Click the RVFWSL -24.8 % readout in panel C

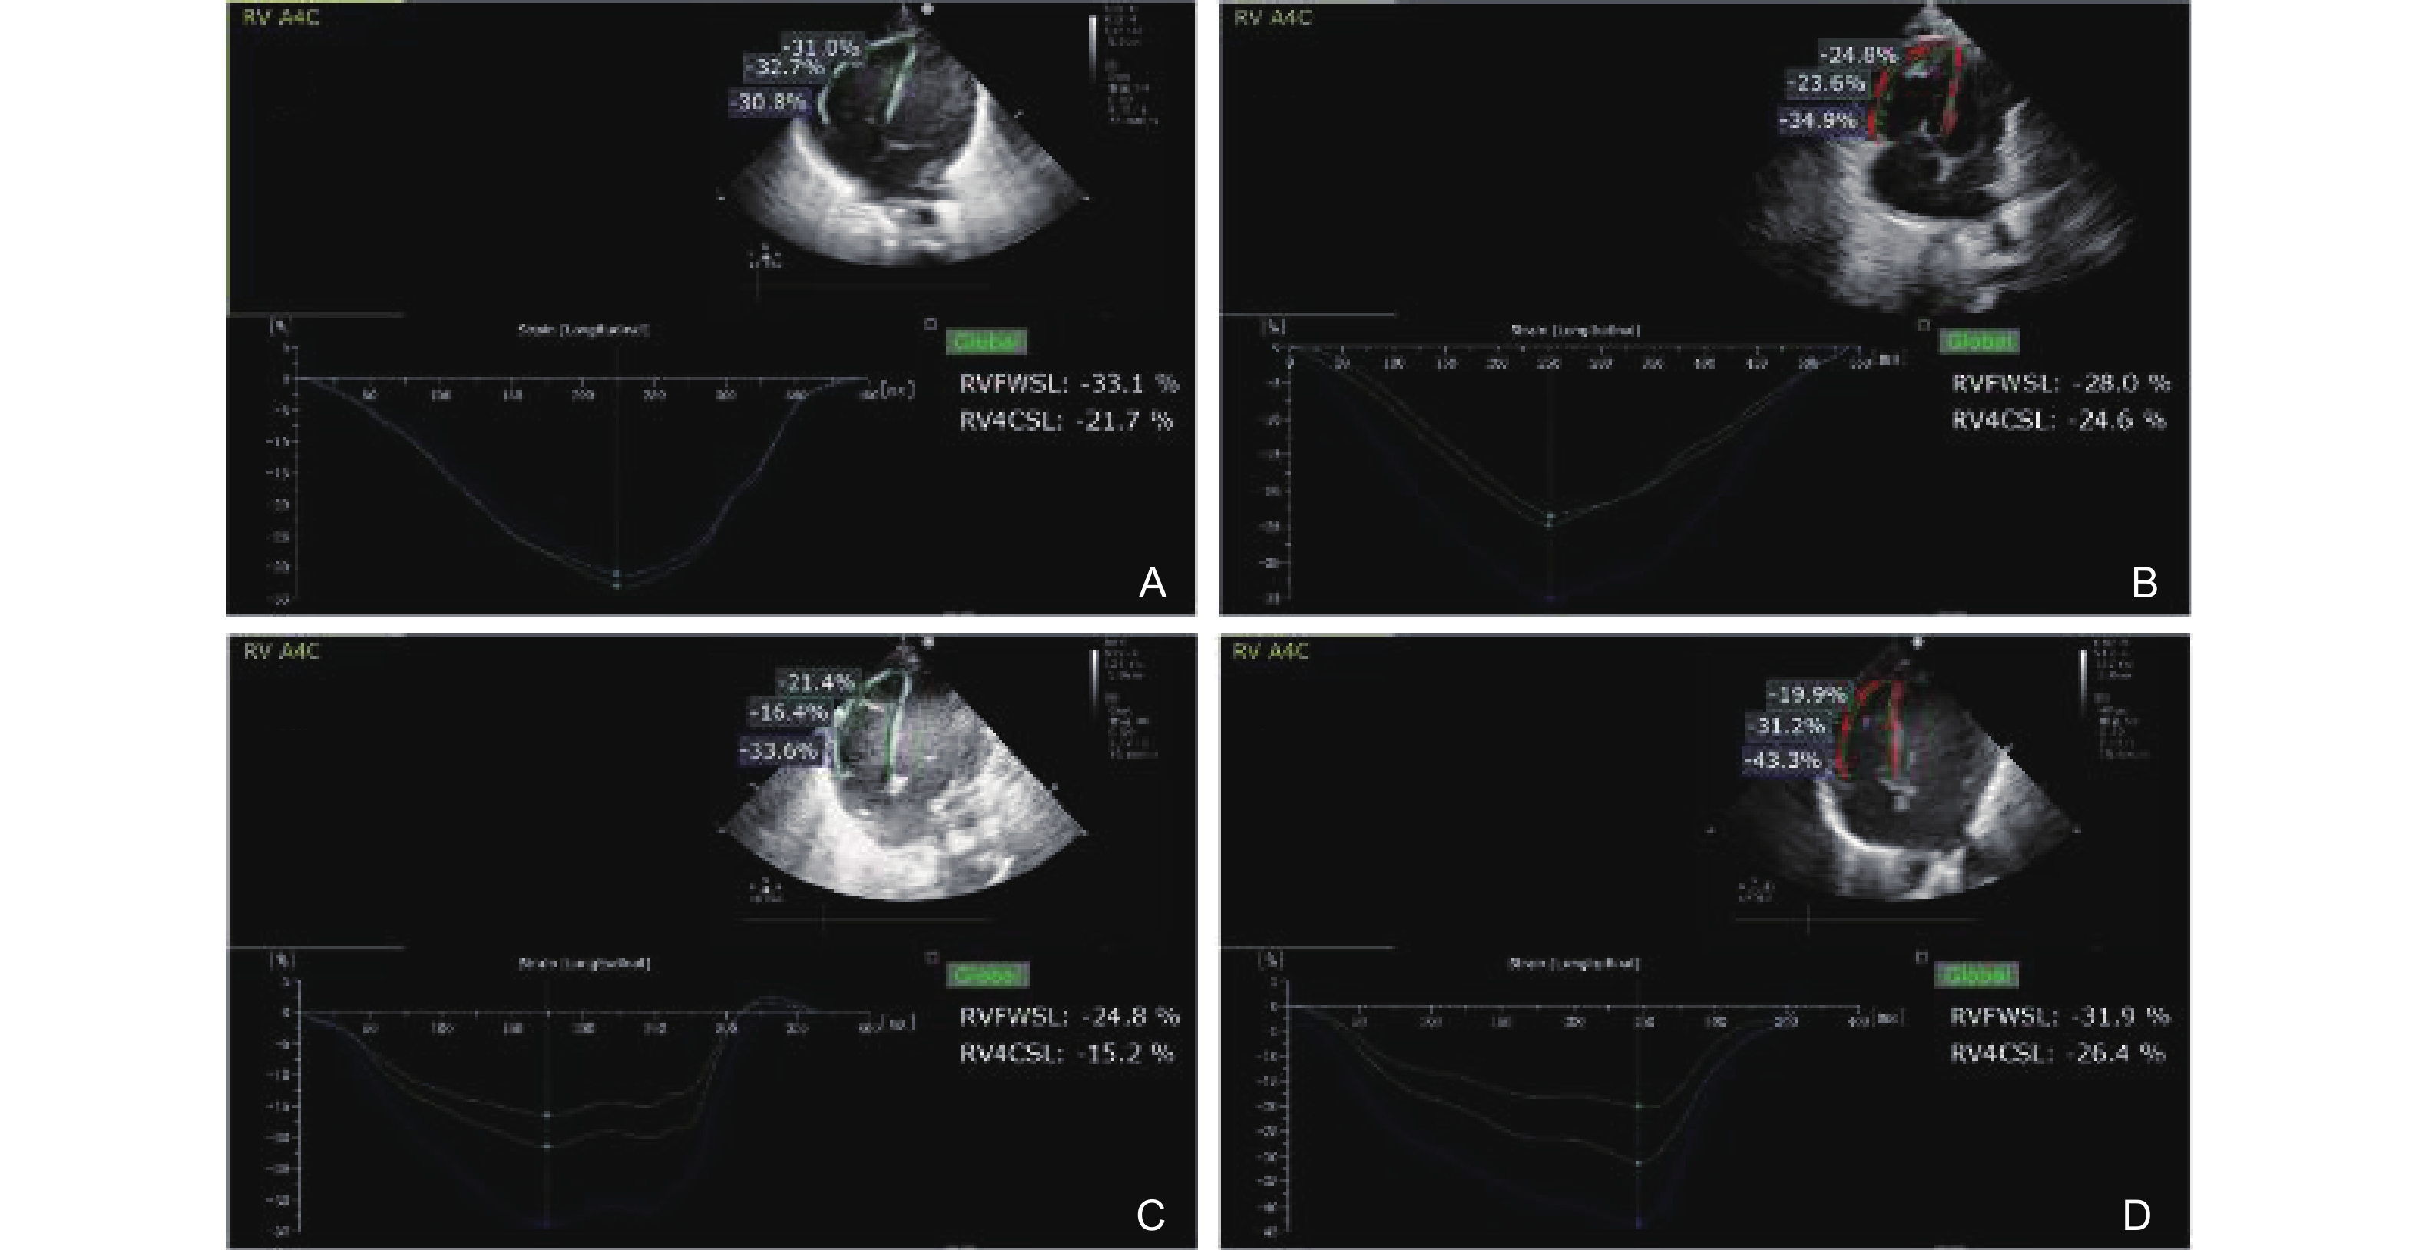[1069, 1016]
